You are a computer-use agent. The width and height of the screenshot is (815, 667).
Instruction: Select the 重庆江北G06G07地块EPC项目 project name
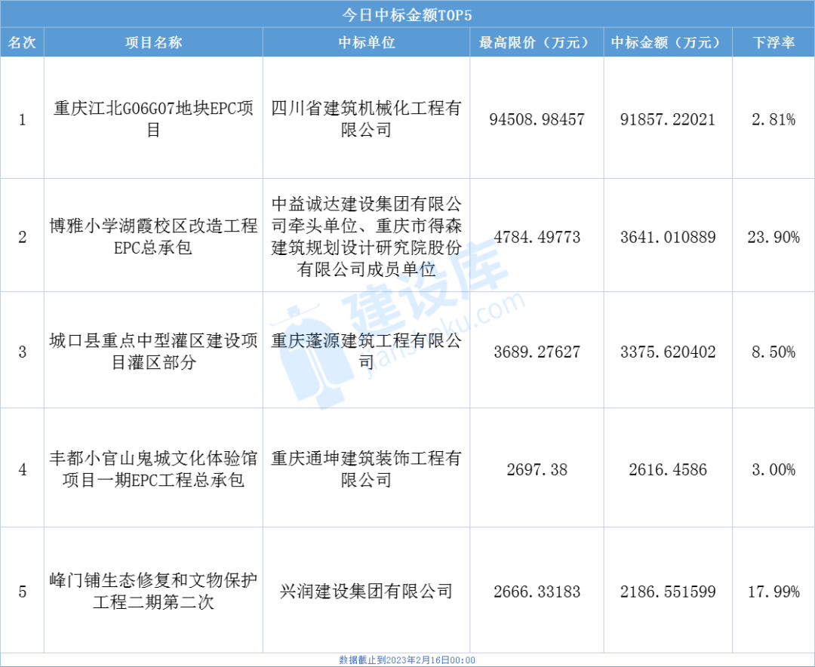pos(154,119)
